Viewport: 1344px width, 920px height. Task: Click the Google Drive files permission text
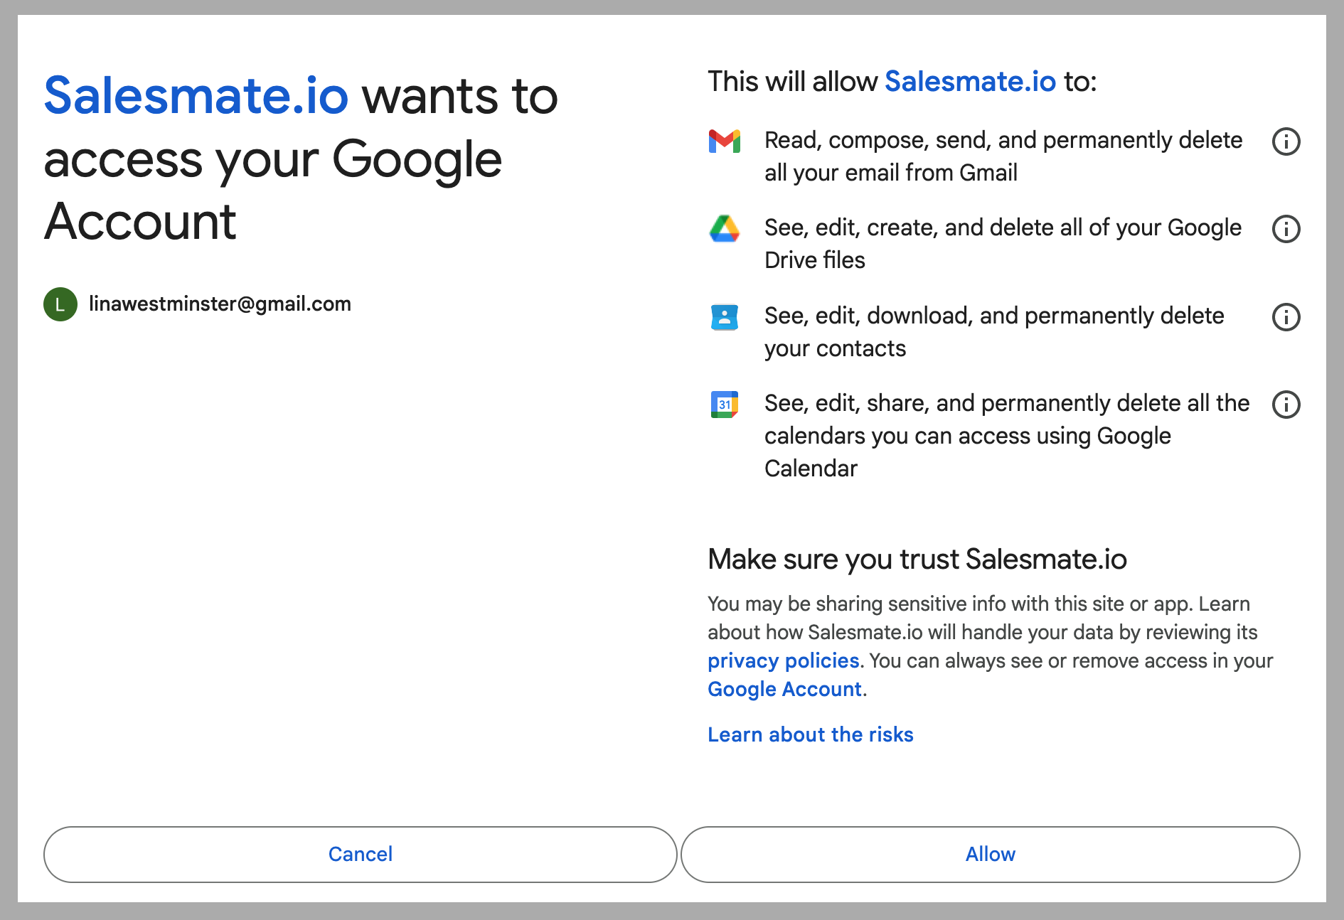coord(1003,244)
